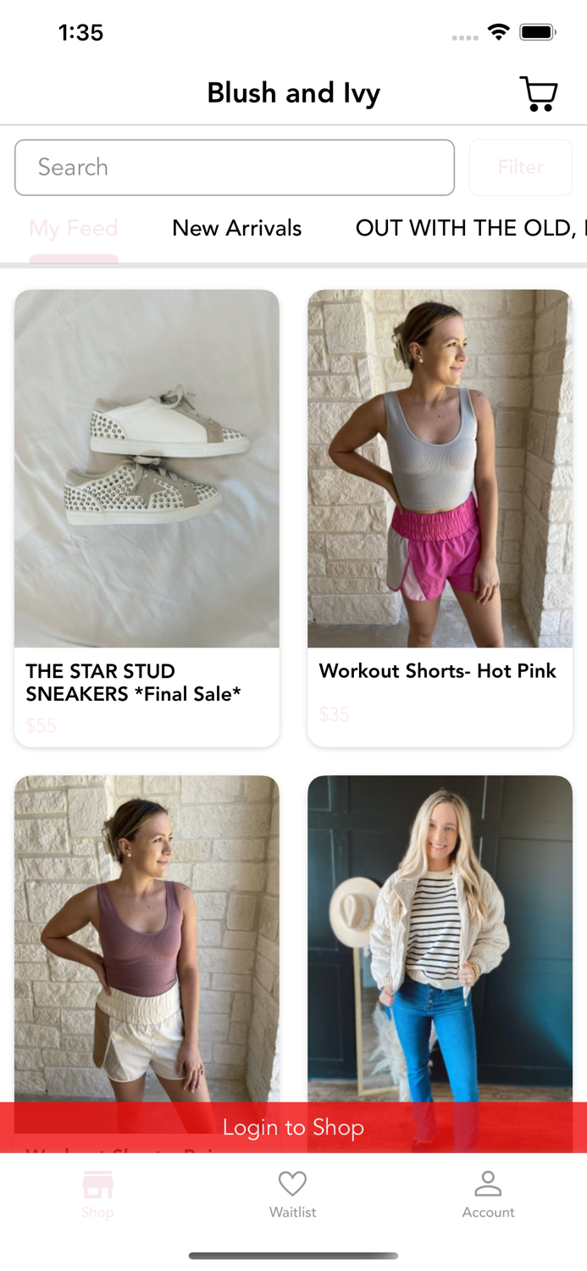This screenshot has height=1271, width=587.
Task: Open the Account person icon
Action: pos(488,1183)
